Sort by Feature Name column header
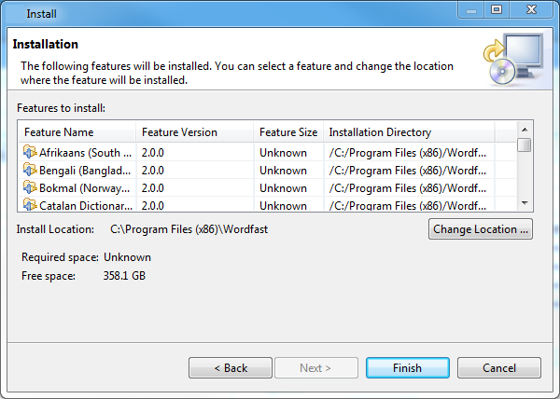The height and width of the screenshot is (399, 560). [x=77, y=132]
